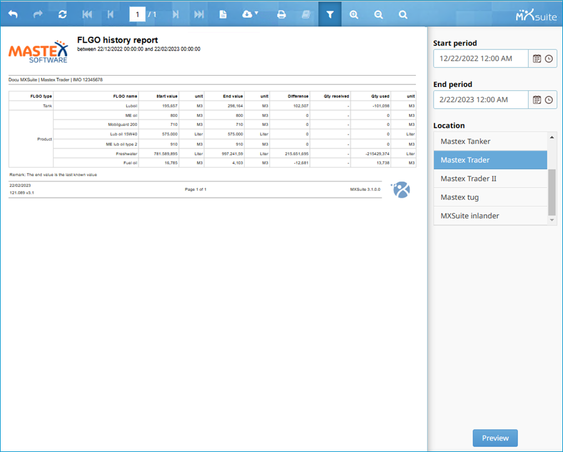This screenshot has height=452, width=563.
Task: Zoom in on the report
Action: coord(354,14)
